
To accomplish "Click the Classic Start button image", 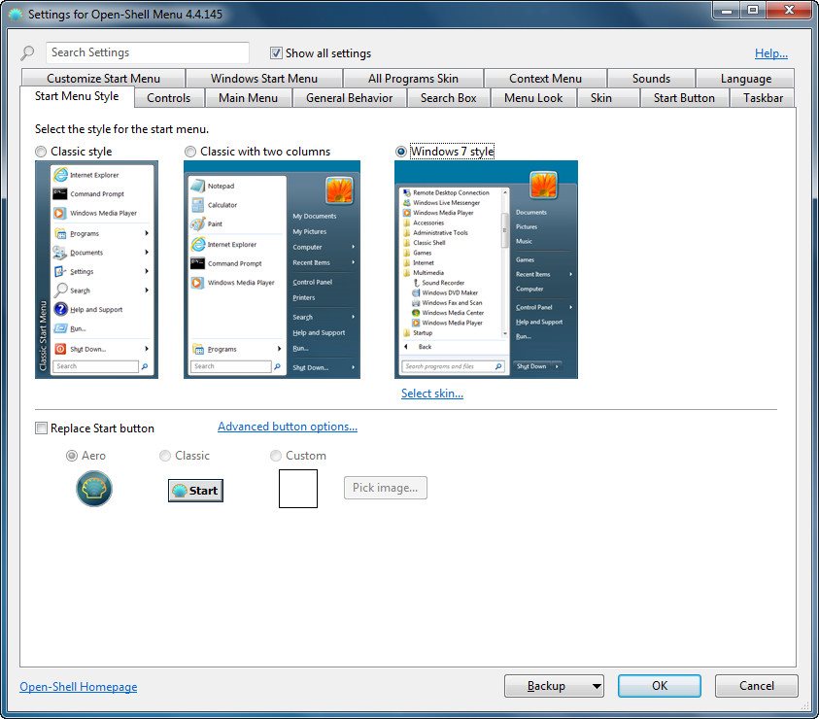I will 195,490.
